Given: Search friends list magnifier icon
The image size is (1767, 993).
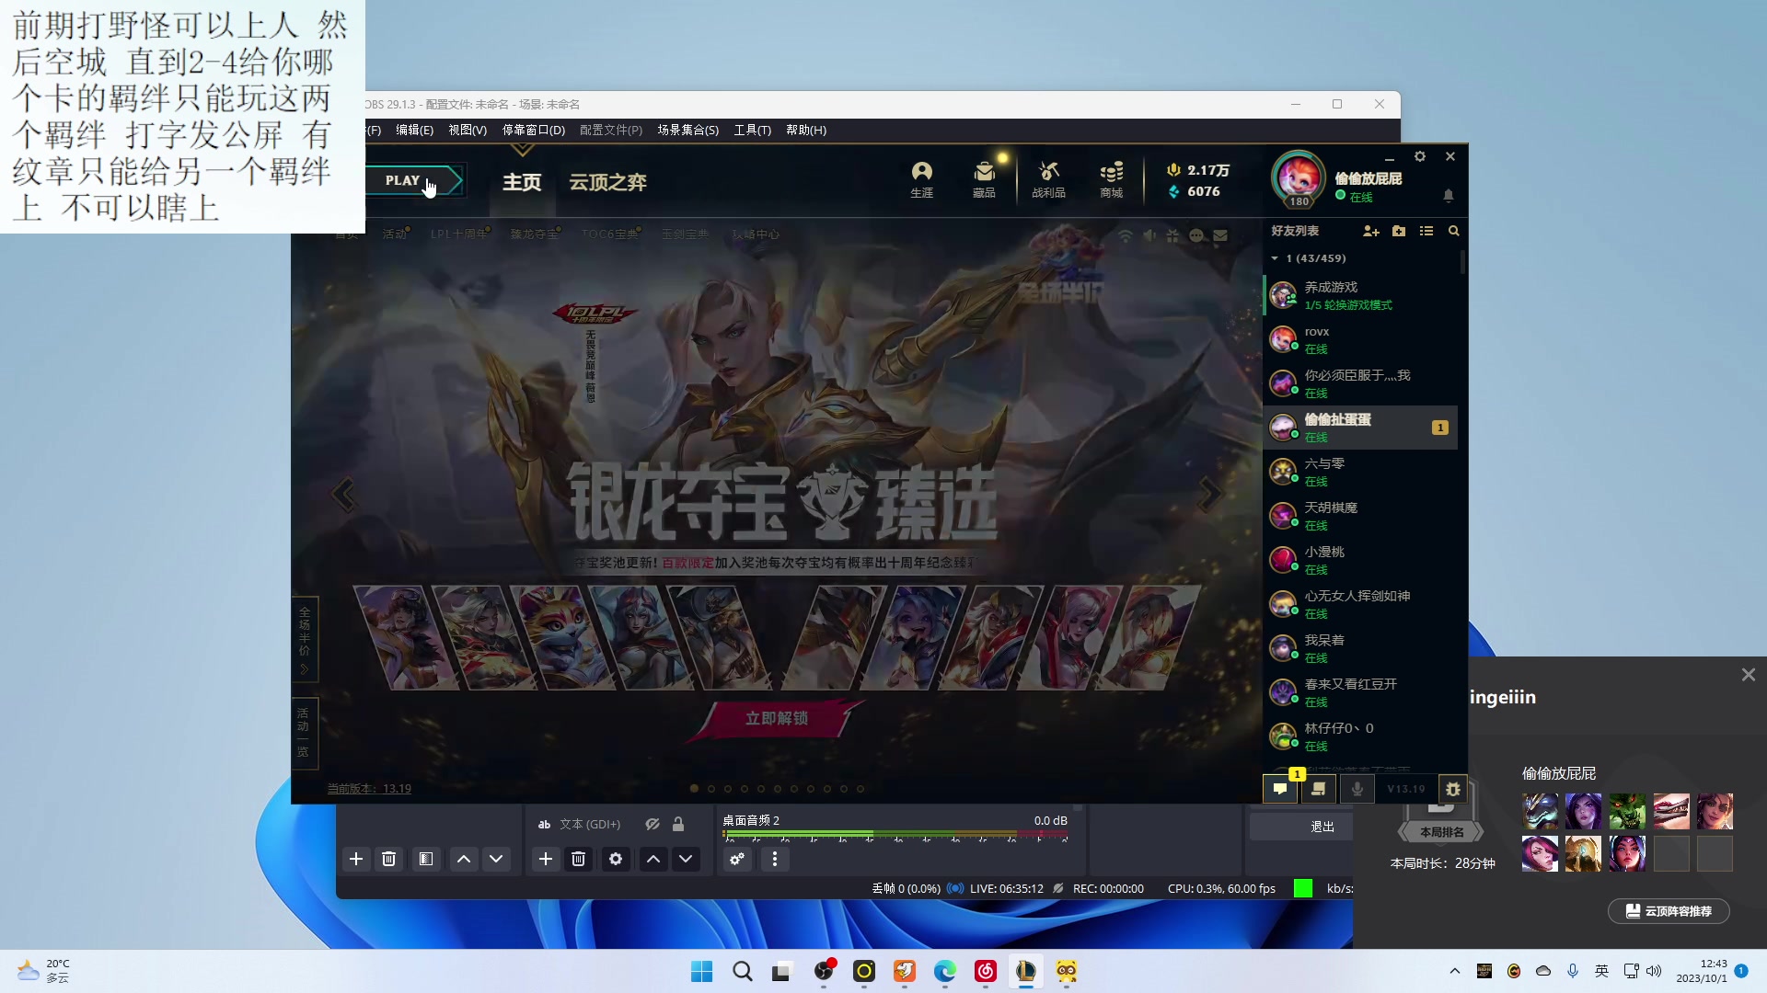Looking at the screenshot, I should (1454, 232).
